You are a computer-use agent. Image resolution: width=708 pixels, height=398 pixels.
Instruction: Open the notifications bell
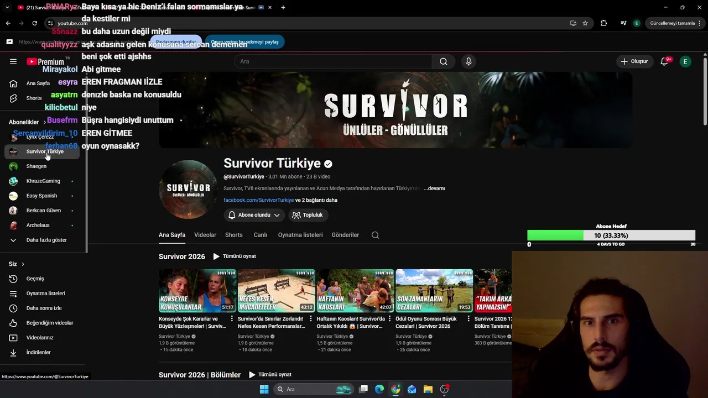coord(664,61)
